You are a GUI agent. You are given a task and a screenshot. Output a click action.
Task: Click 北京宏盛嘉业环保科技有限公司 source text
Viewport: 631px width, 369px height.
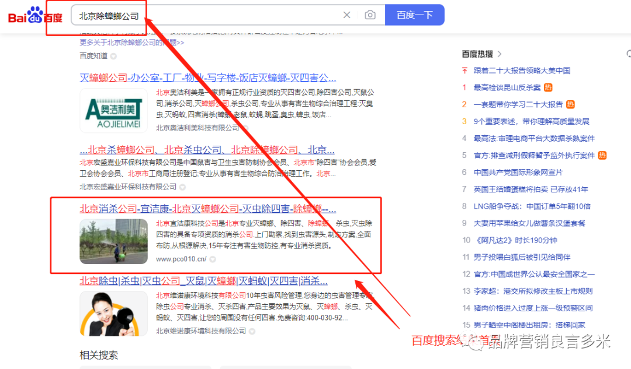point(128,187)
